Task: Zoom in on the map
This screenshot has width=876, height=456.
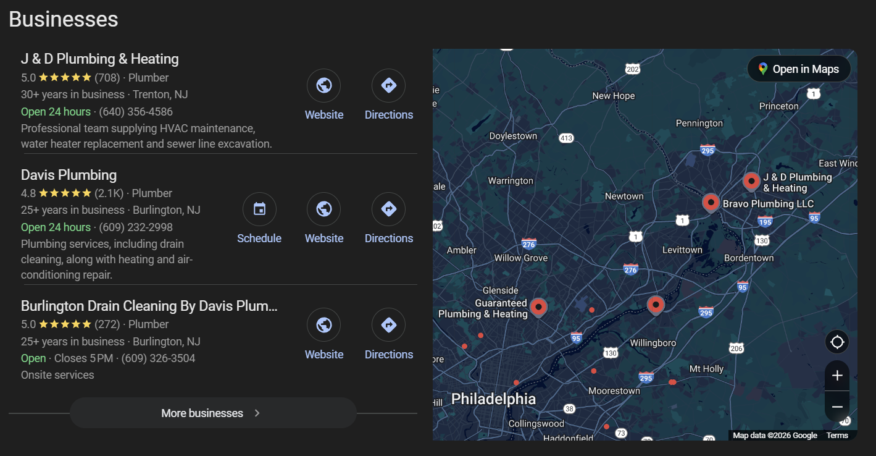Action: click(837, 376)
